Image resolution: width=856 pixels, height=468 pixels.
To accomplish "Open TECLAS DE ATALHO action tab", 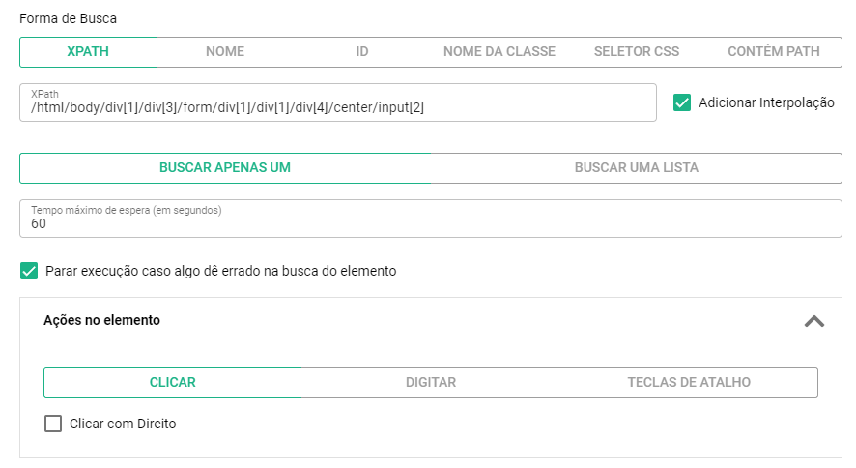I will tap(689, 382).
